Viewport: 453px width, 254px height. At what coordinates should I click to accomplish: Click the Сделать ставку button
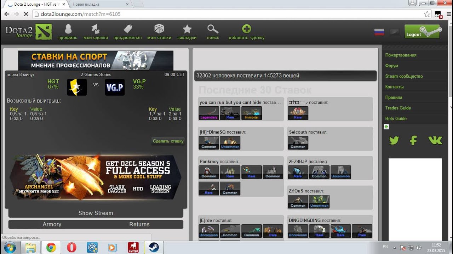(x=168, y=141)
